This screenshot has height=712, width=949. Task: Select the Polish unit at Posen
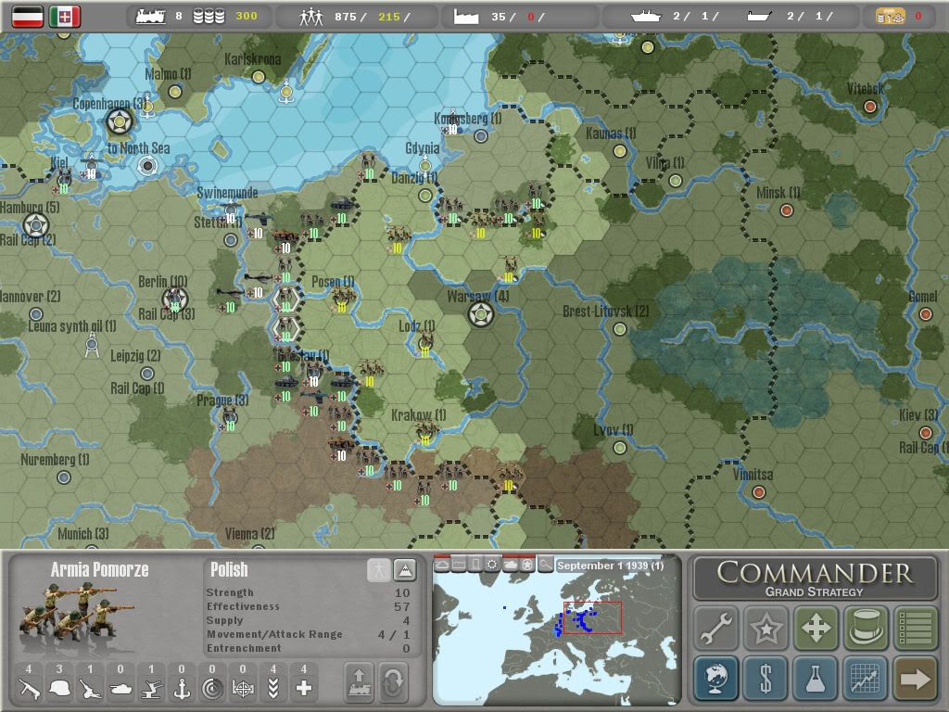(343, 299)
